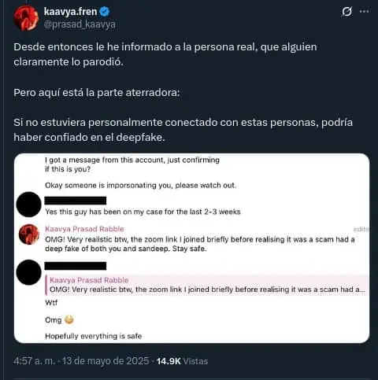Image resolution: width=378 pixels, height=380 pixels.
Task: Open kaavya.fren profile avatar
Action: coord(26,18)
